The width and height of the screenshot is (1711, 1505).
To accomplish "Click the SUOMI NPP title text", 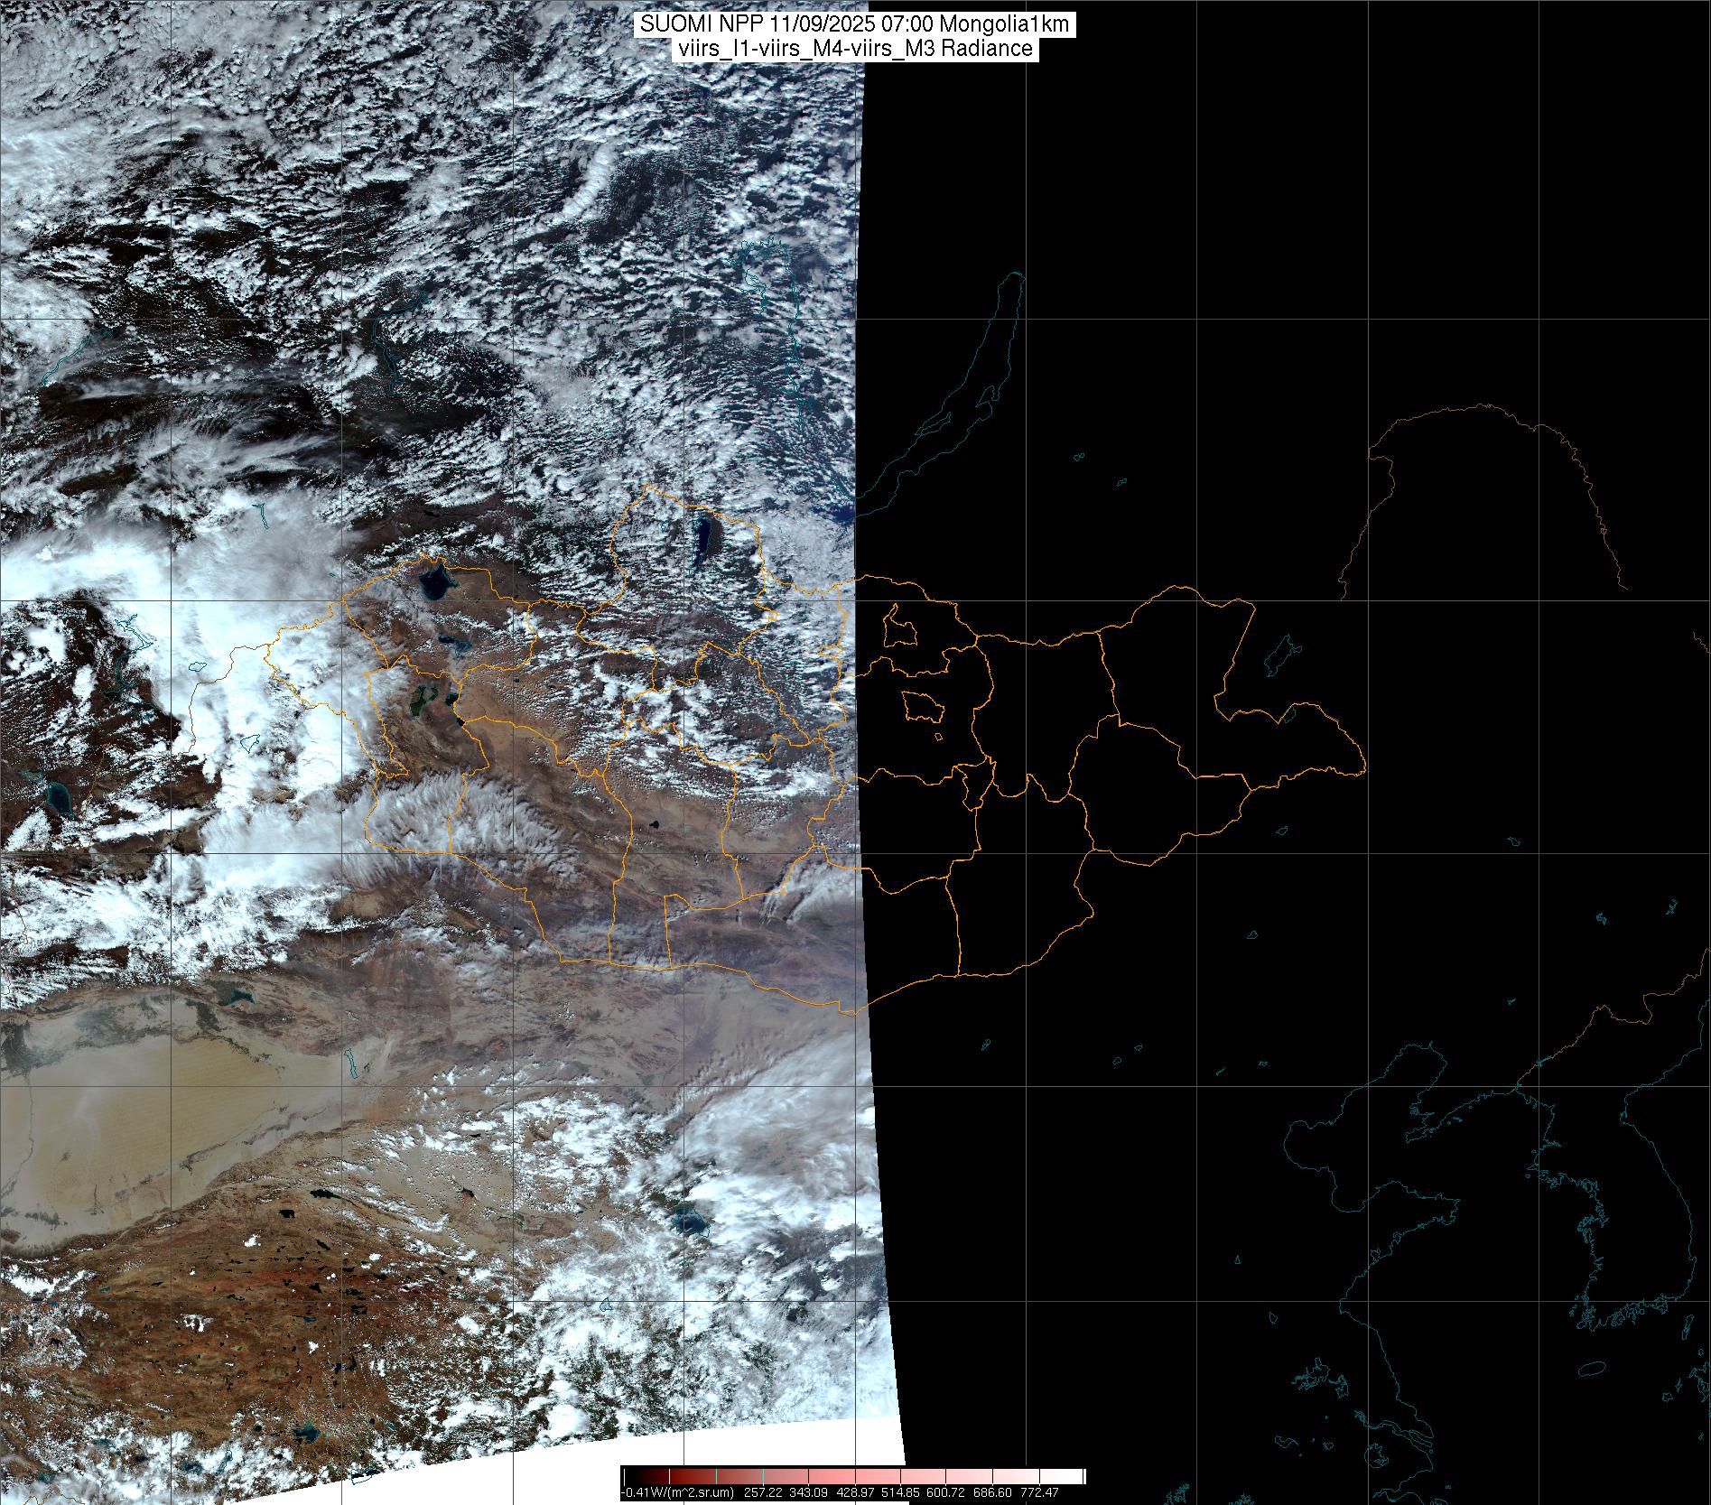I will pos(855,24).
